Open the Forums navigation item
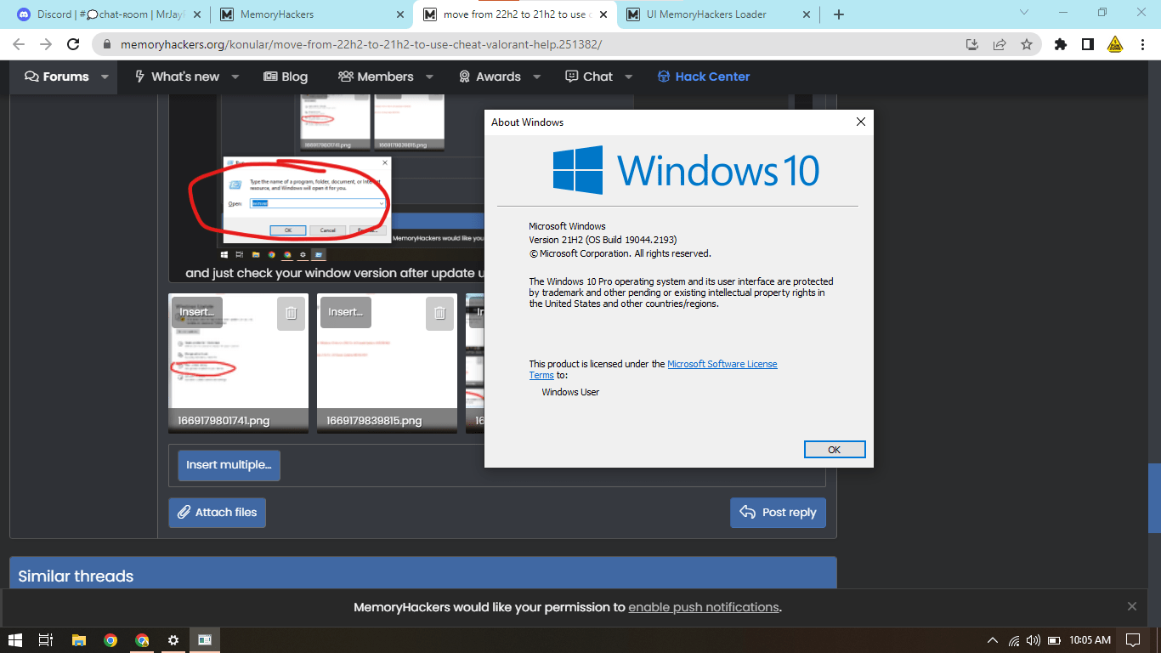The image size is (1161, 653). [57, 77]
